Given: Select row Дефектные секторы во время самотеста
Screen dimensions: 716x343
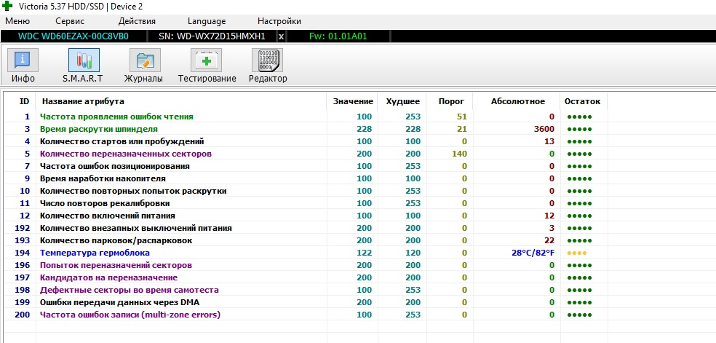Looking at the screenshot, I should tap(305, 290).
